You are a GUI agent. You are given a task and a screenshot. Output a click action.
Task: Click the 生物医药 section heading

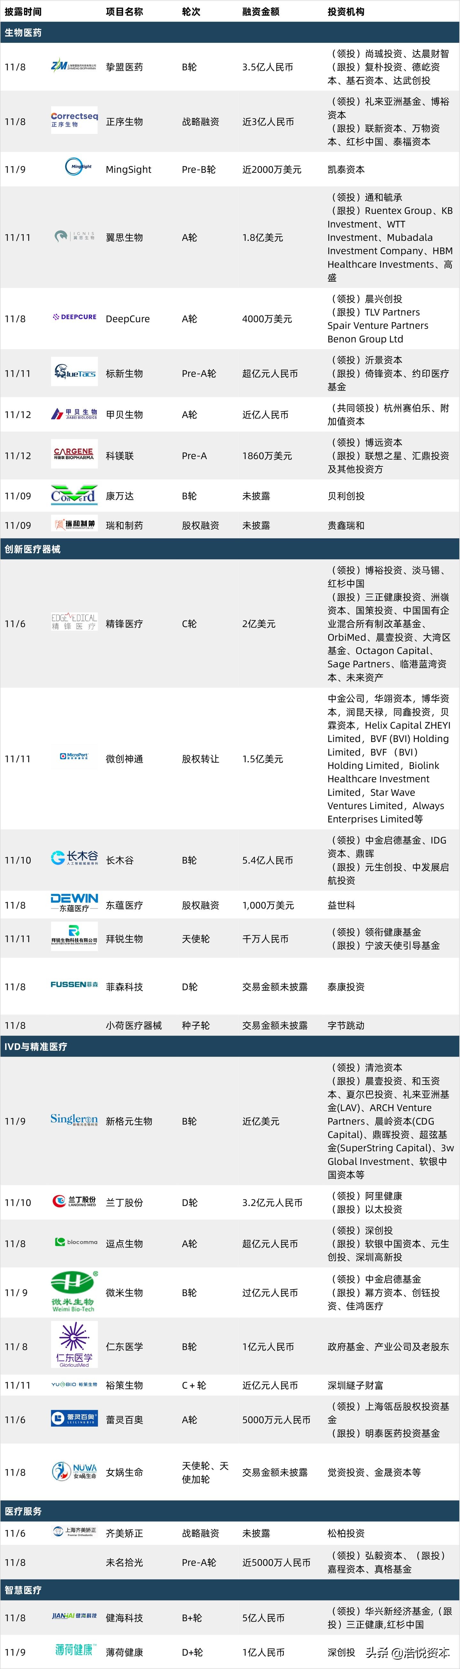(23, 32)
